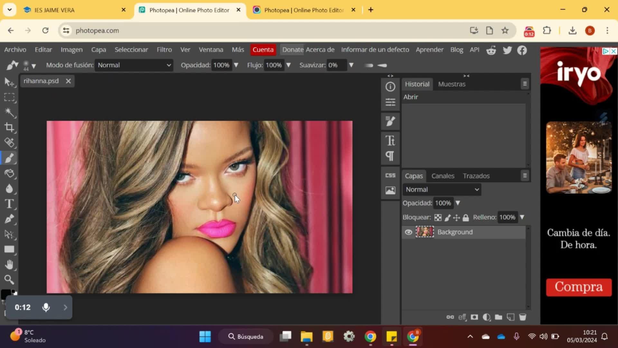Click the delete layer trash icon
Screen dimensions: 618x348
click(x=523, y=317)
